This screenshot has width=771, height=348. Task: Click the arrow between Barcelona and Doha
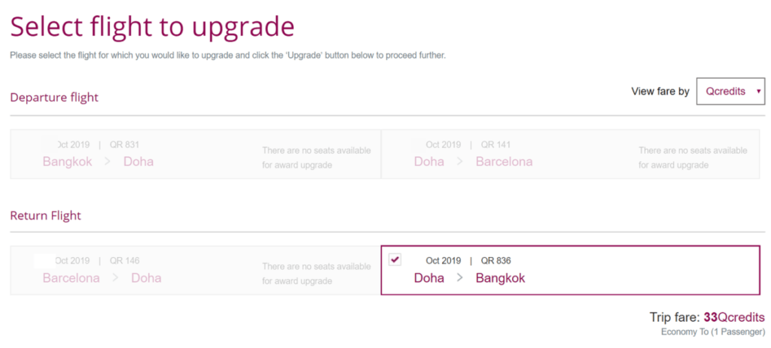click(x=115, y=278)
